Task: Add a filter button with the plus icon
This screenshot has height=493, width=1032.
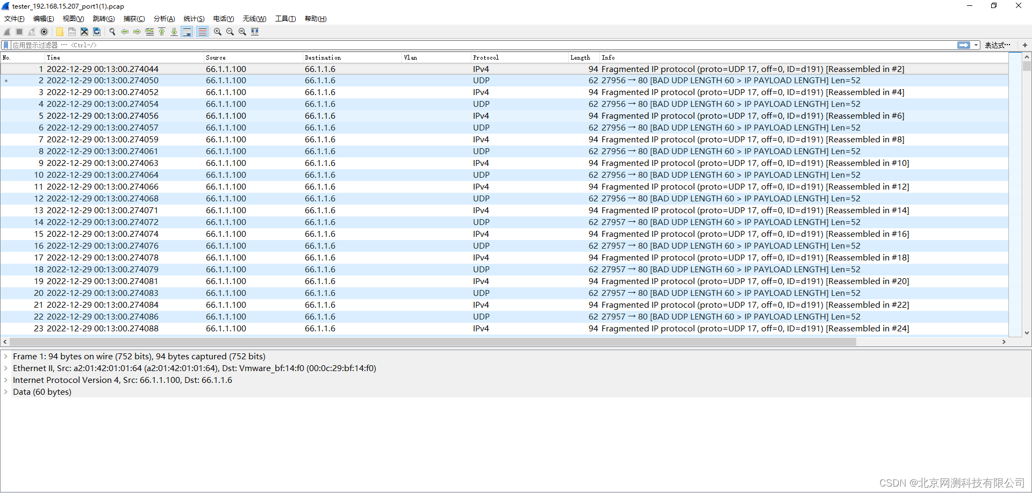Action: 1025,45
